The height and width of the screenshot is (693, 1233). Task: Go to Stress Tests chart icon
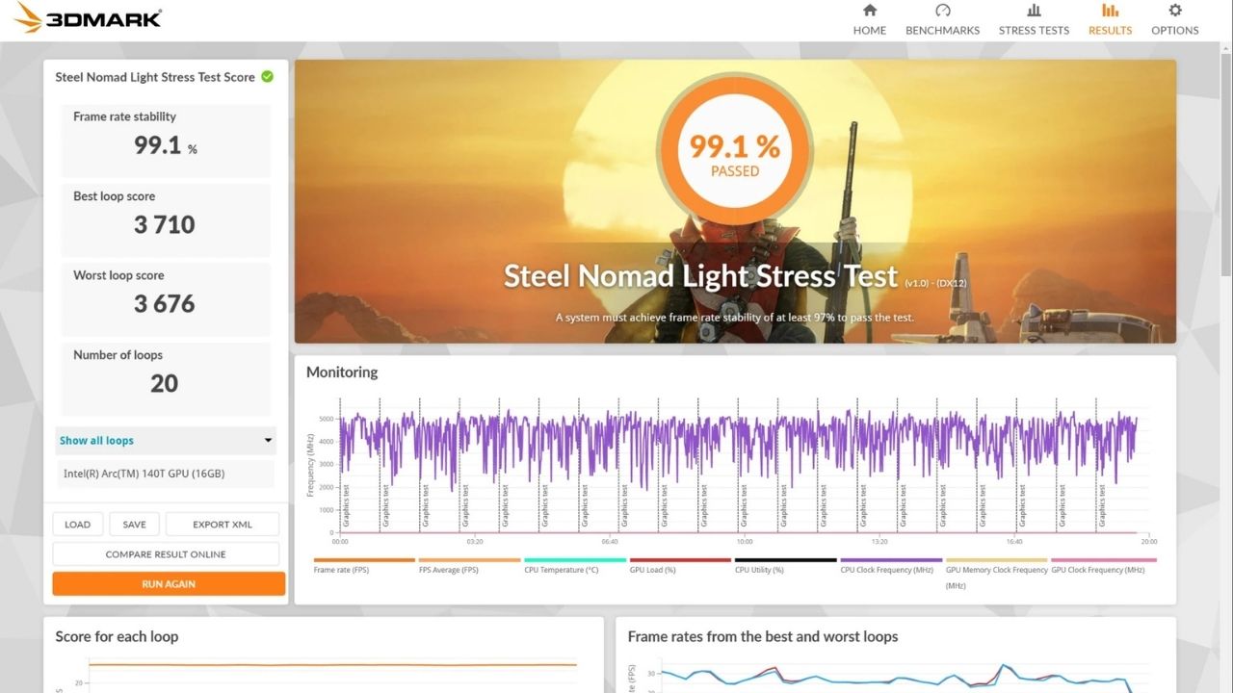pyautogui.click(x=1034, y=11)
